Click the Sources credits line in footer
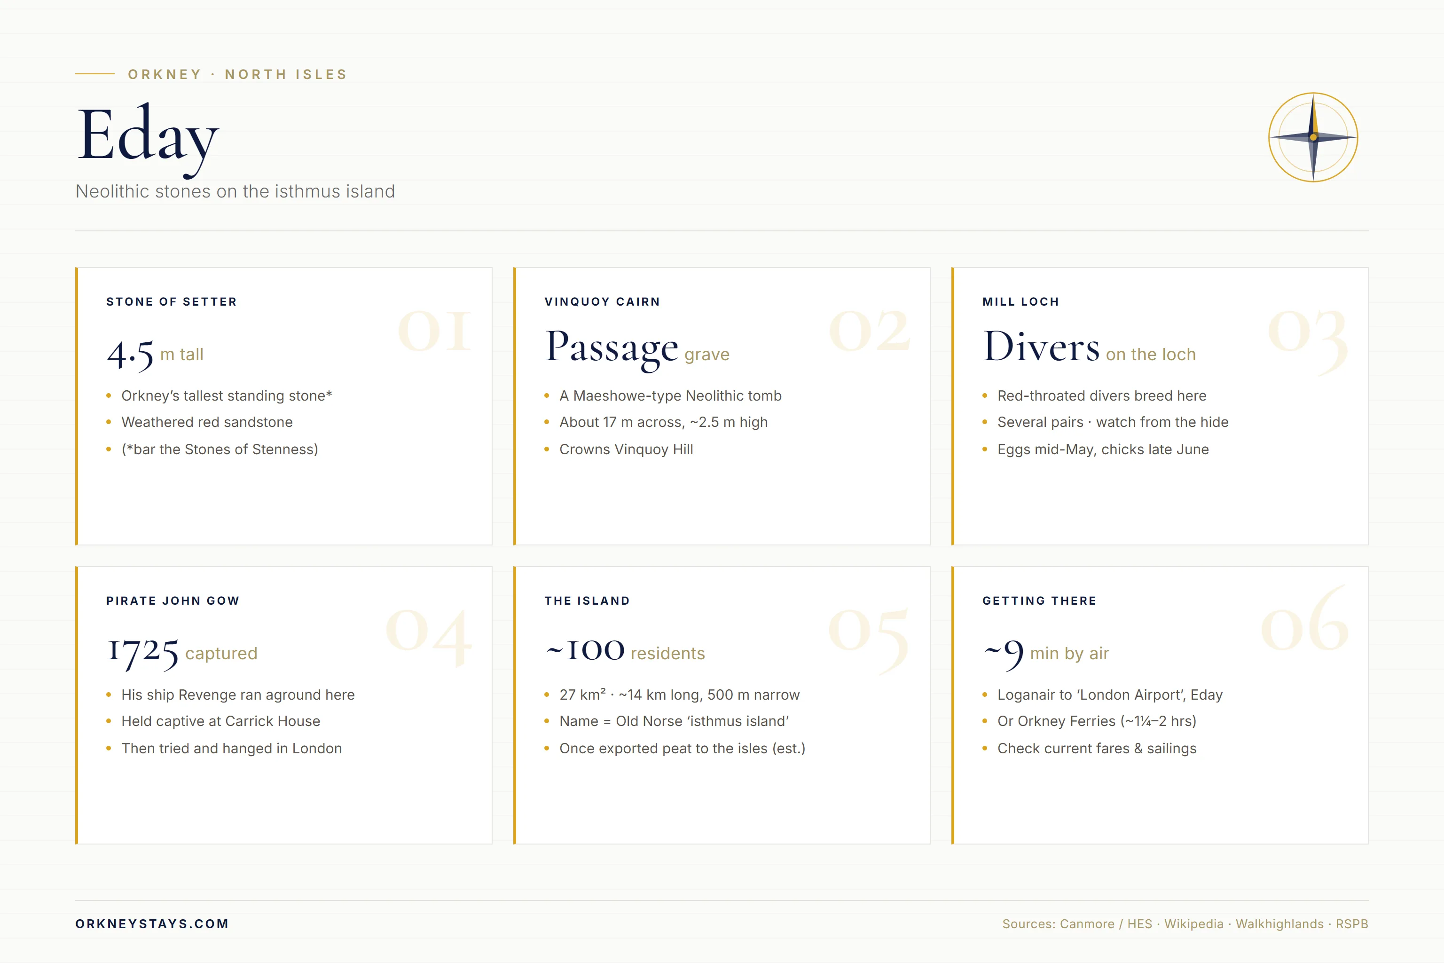 coord(1185,924)
